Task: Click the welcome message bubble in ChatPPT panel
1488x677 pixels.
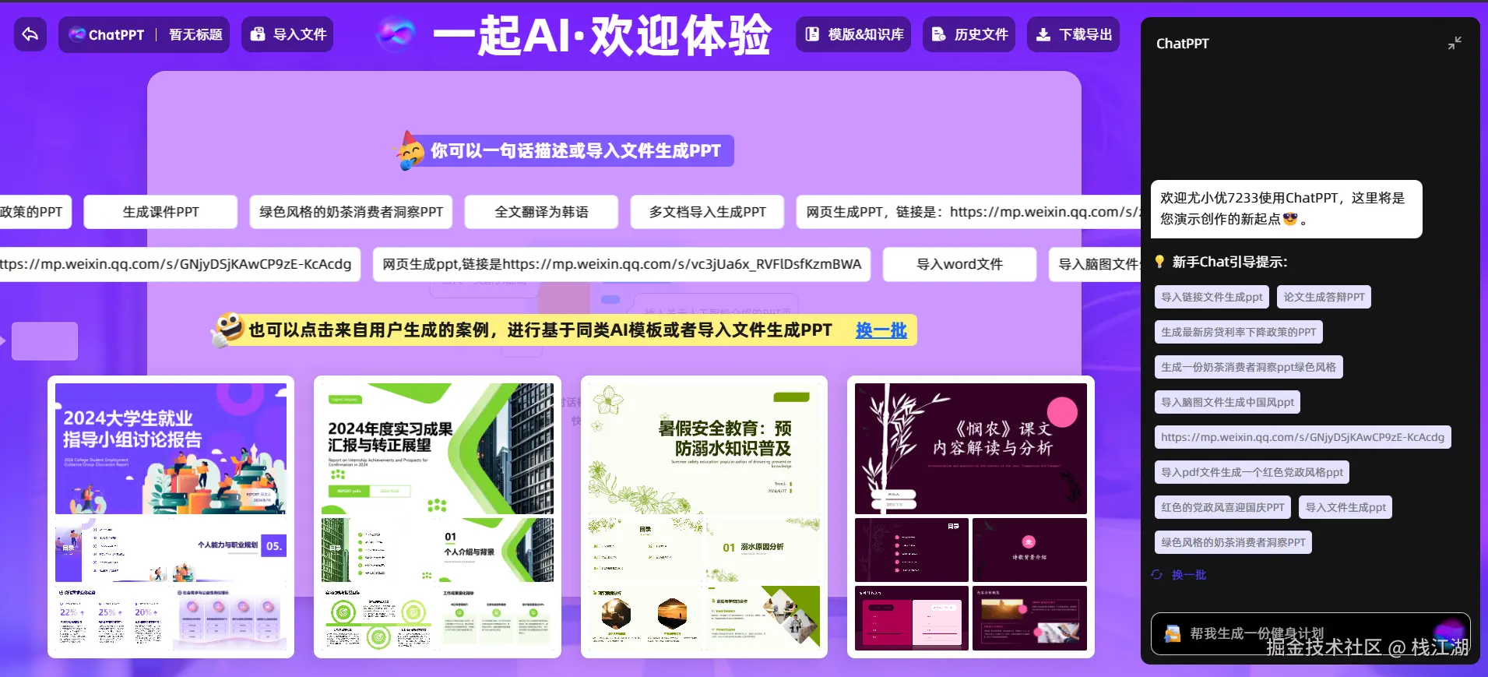Action: point(1286,209)
